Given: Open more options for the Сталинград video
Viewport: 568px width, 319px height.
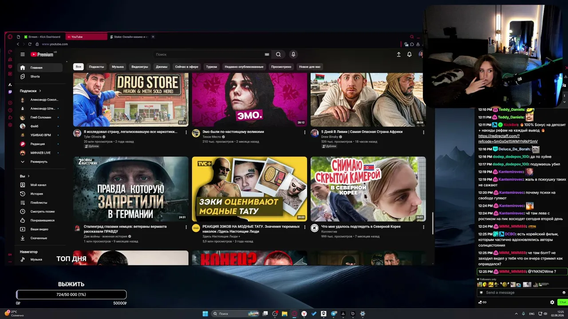Looking at the screenshot, I should (186, 227).
